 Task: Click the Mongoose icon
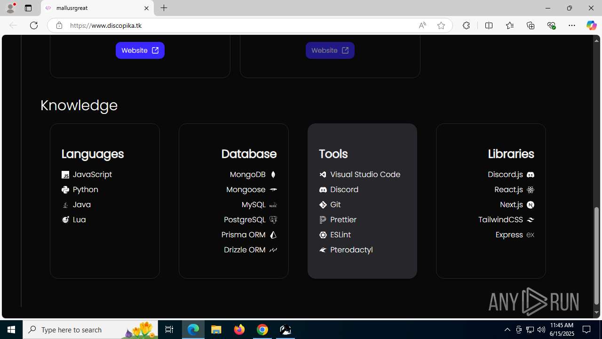tap(273, 190)
